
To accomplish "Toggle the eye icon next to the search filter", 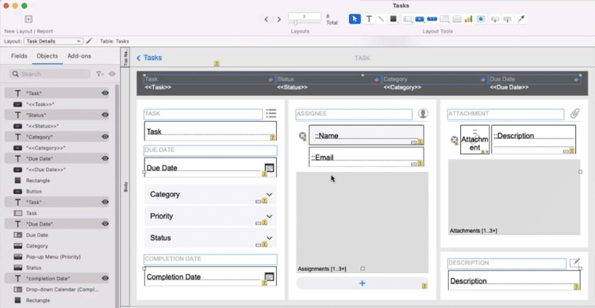I will (112, 74).
